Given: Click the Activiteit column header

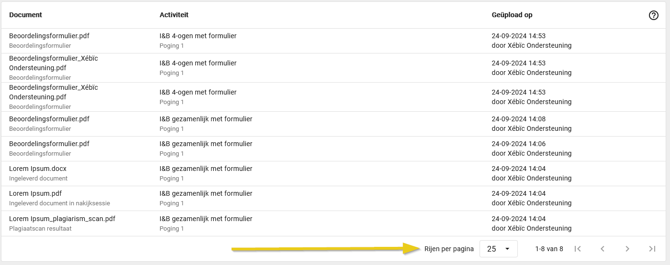Looking at the screenshot, I should (174, 15).
